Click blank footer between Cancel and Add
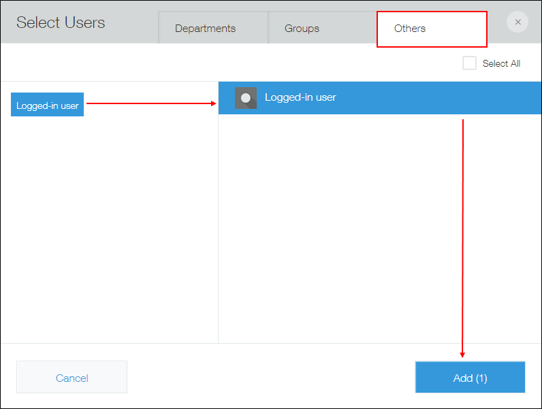Image resolution: width=542 pixels, height=409 pixels. click(272, 377)
